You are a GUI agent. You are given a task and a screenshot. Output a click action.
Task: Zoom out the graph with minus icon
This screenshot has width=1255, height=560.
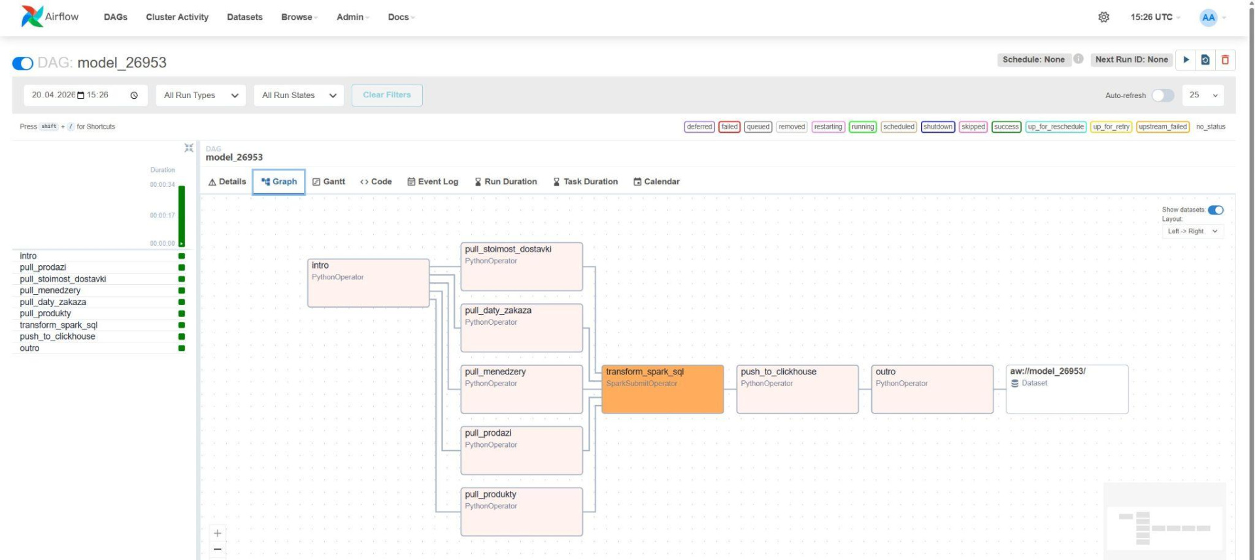(218, 550)
